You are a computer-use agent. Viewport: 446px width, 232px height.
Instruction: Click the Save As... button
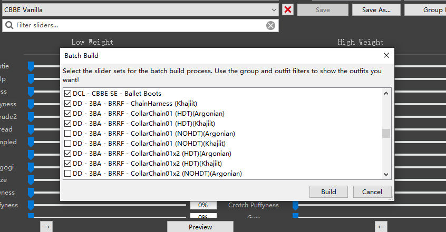tap(376, 9)
